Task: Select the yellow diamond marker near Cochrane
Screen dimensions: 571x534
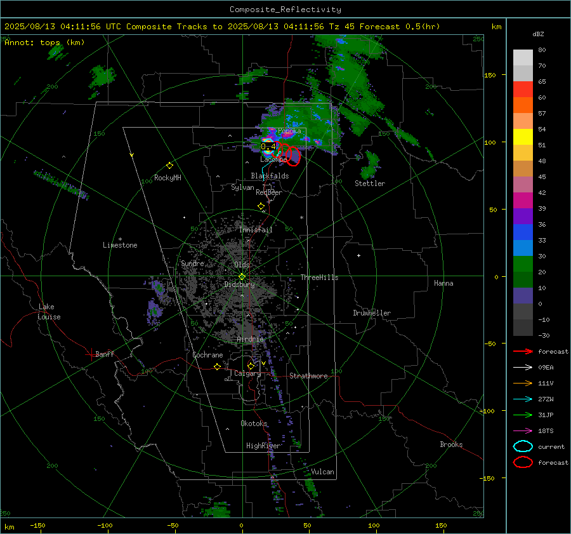Action: pos(217,367)
